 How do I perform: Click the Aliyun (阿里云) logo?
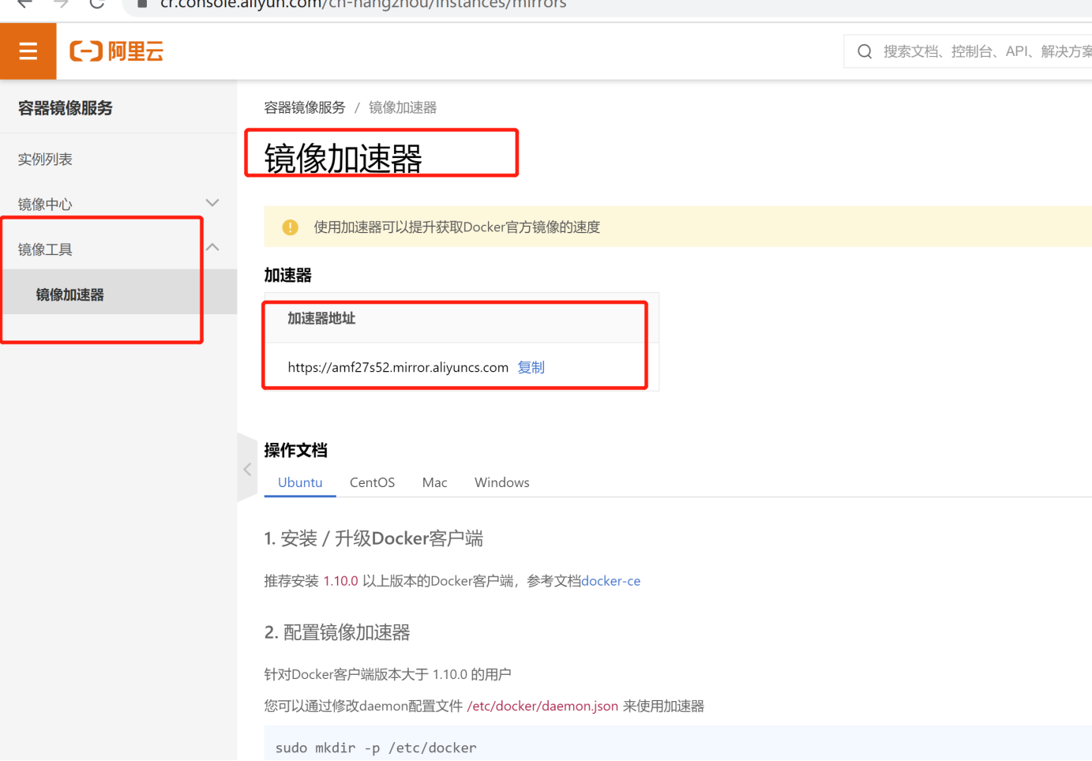click(115, 51)
